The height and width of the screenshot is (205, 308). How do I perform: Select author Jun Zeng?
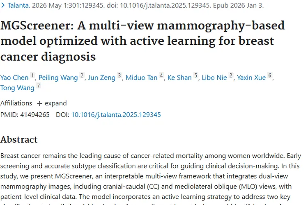(101, 77)
